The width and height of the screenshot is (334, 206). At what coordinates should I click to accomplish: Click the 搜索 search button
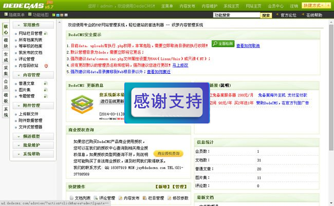[266, 15]
